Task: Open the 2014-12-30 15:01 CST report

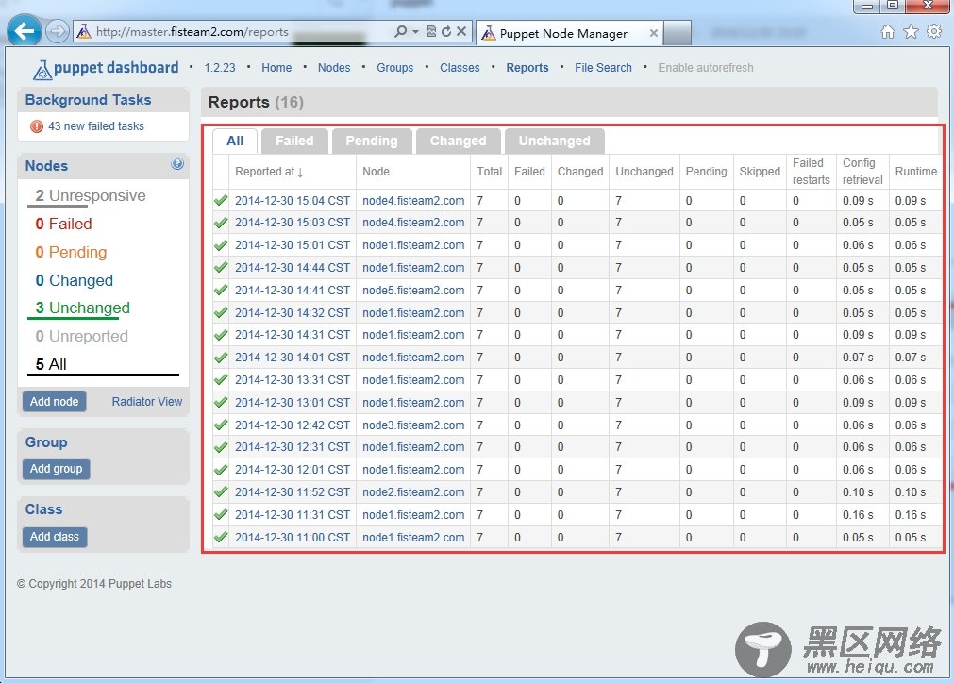Action: 293,245
